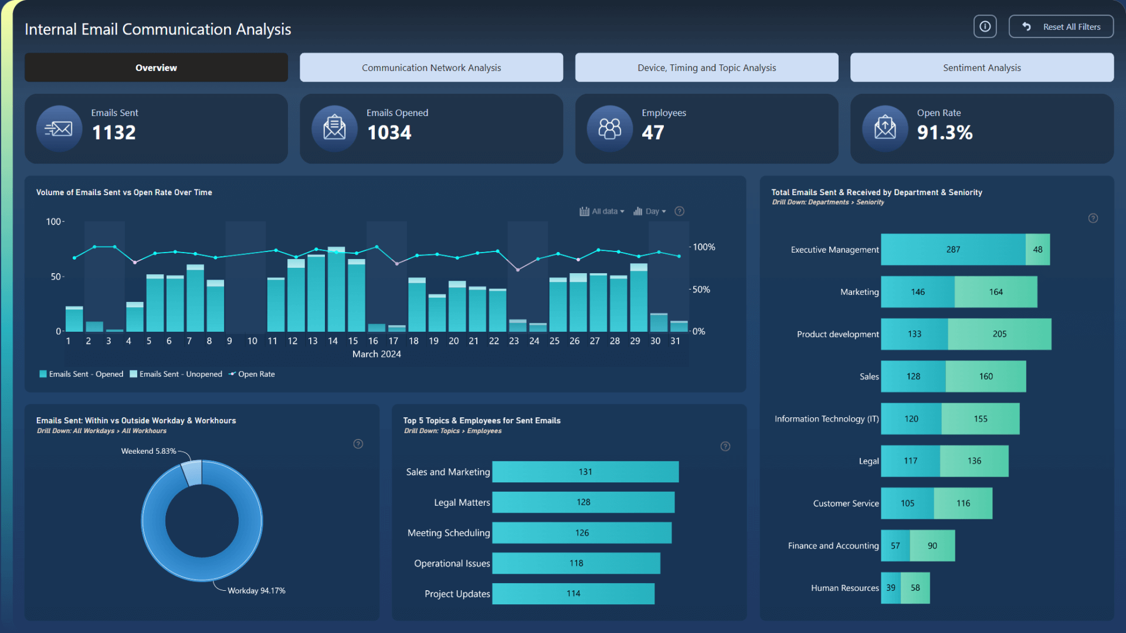
Task: Switch to the Communication Network Analysis tab
Action: [431, 67]
